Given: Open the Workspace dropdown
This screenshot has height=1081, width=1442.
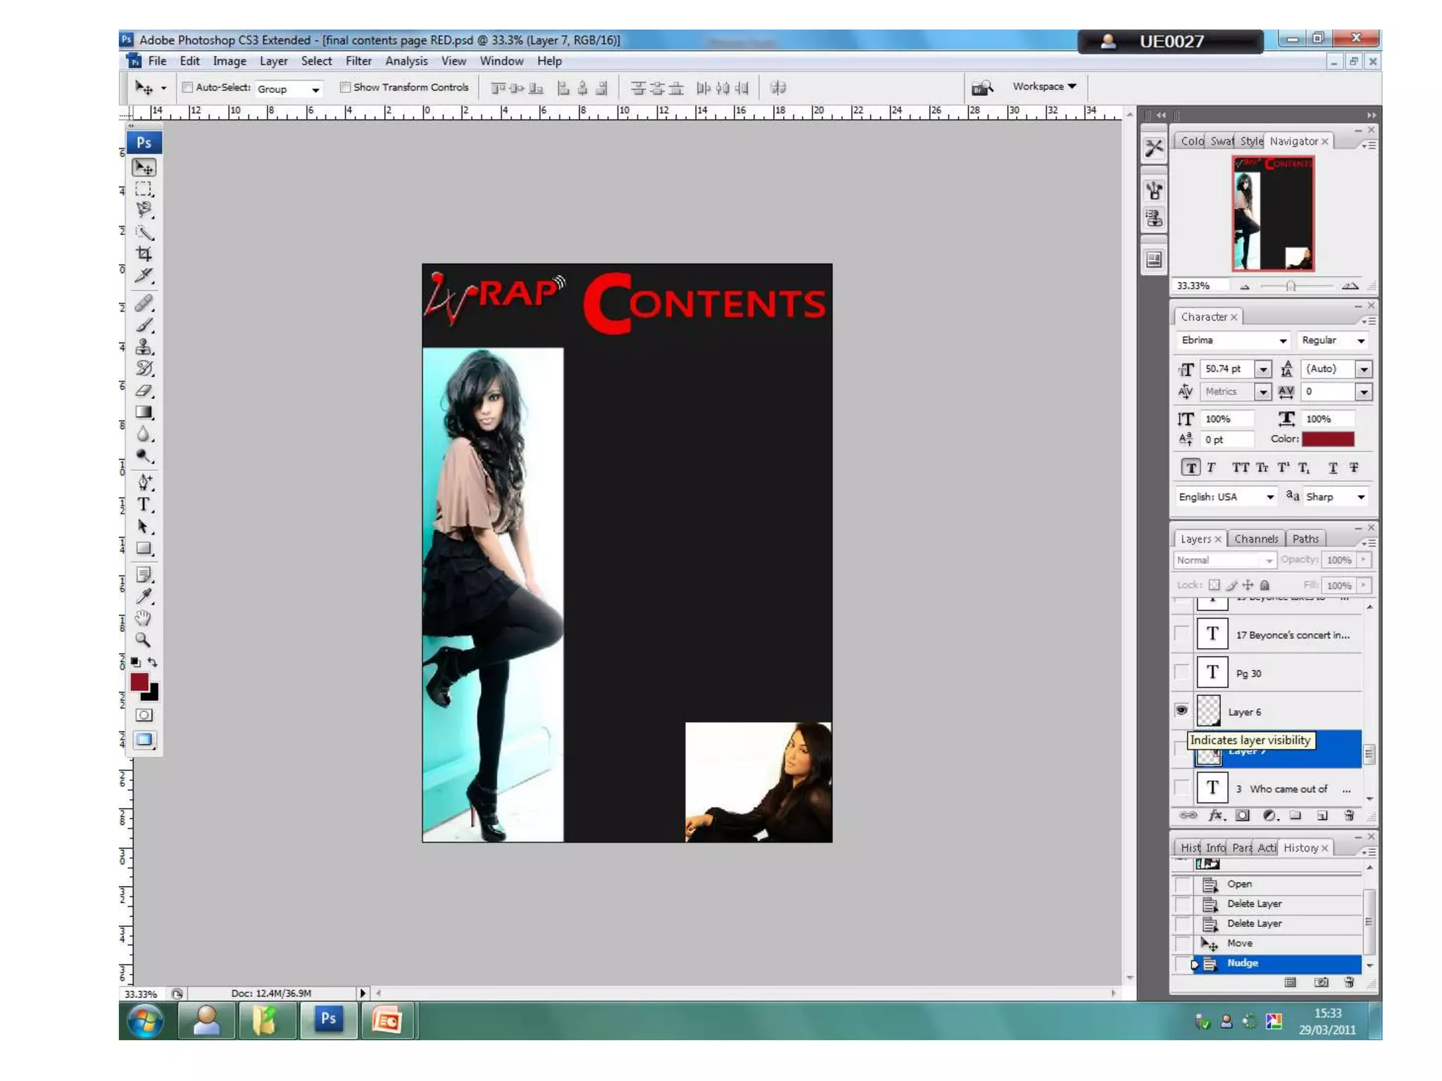Looking at the screenshot, I should click(1044, 87).
